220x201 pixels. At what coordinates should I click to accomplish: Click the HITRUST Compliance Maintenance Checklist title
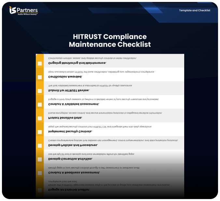click(x=110, y=41)
